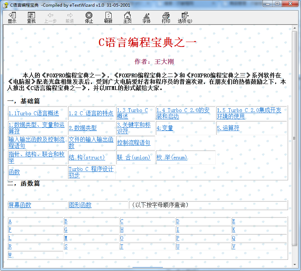Print the document using 打印 icon
The height and width of the screenshot is (271, 301).
(x=166, y=18)
